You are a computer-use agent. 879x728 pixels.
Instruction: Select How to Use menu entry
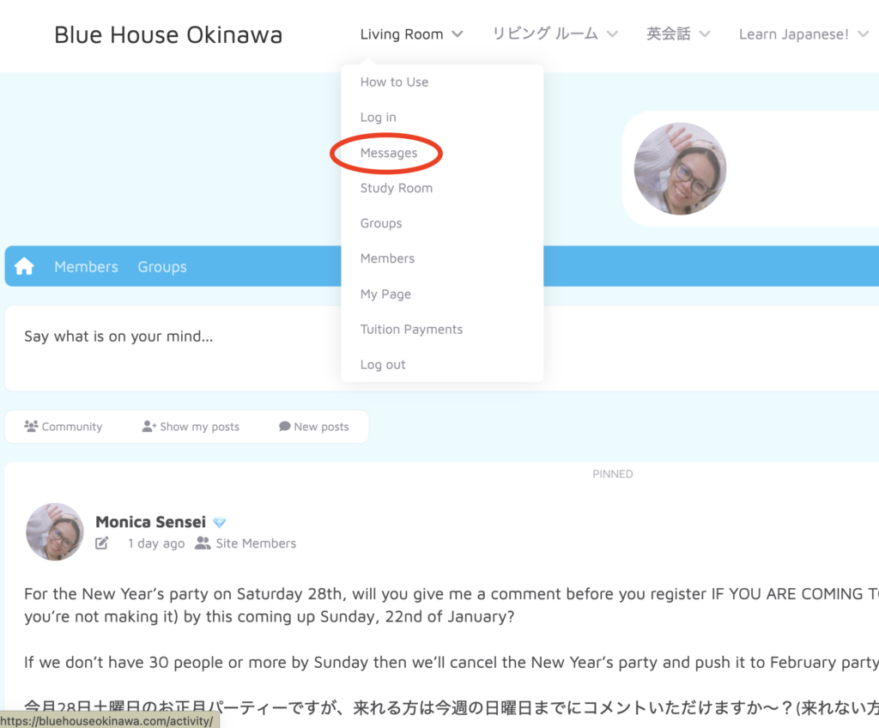(394, 82)
